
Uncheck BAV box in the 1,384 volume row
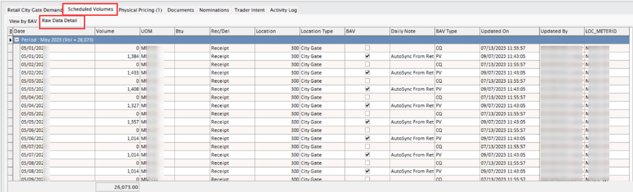point(367,56)
